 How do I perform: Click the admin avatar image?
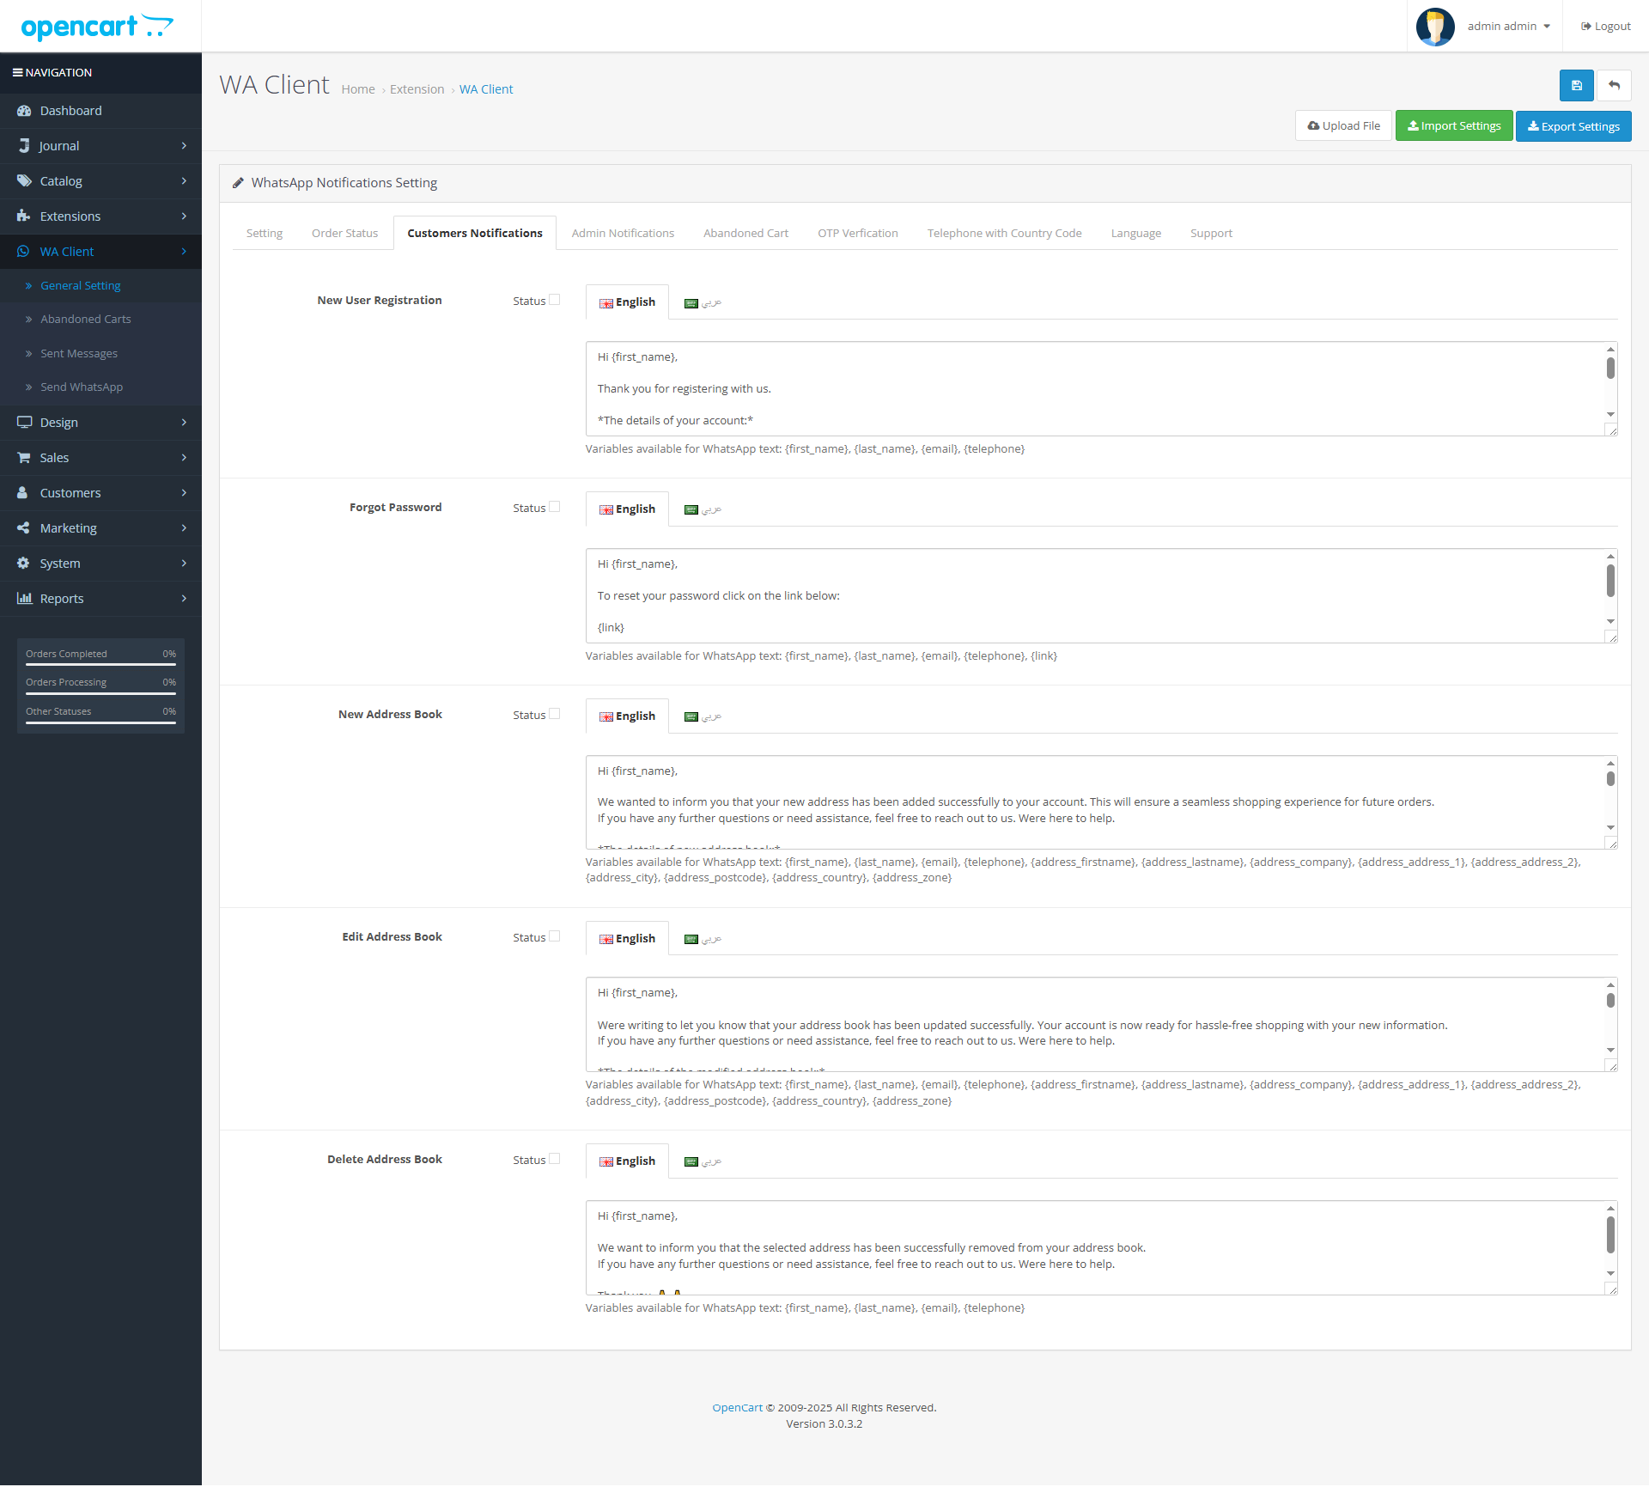[1434, 27]
